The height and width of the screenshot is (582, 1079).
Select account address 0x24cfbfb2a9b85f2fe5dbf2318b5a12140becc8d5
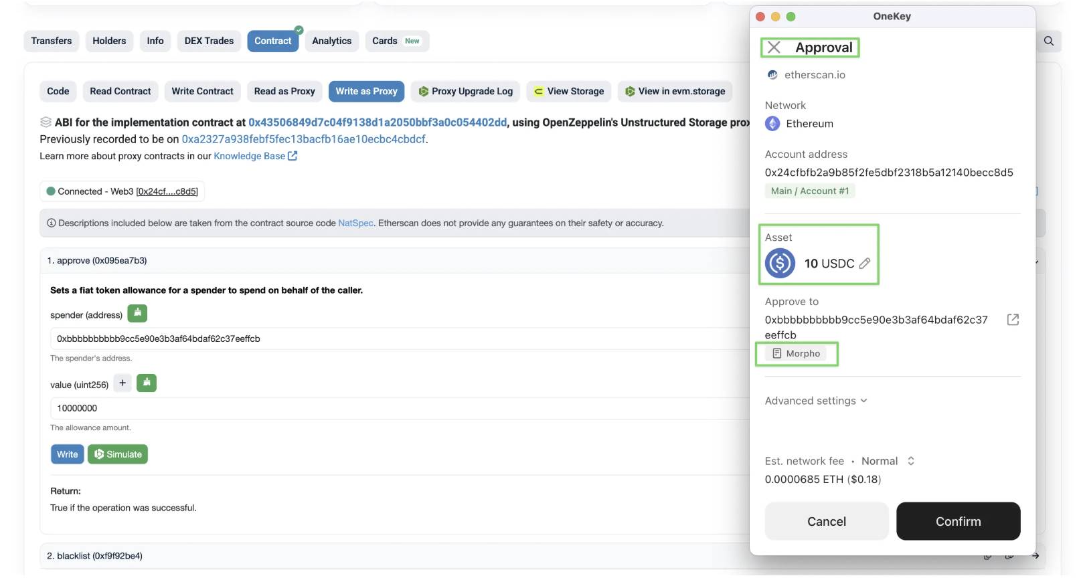pos(889,173)
